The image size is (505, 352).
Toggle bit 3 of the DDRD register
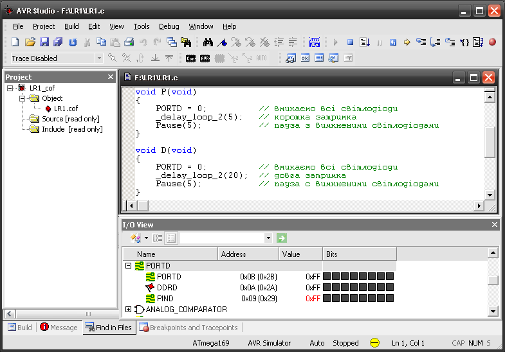coord(363,287)
